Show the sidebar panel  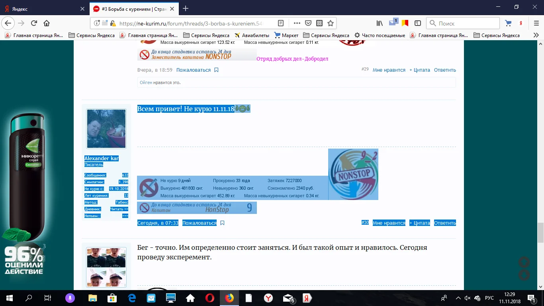point(418,23)
